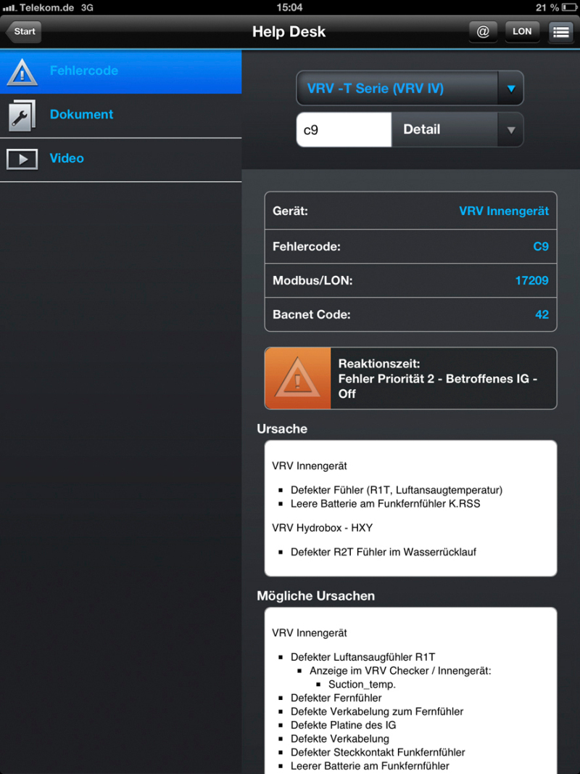Tap the battery indicator in status bar
Screen dimensions: 580x774
click(x=570, y=7)
